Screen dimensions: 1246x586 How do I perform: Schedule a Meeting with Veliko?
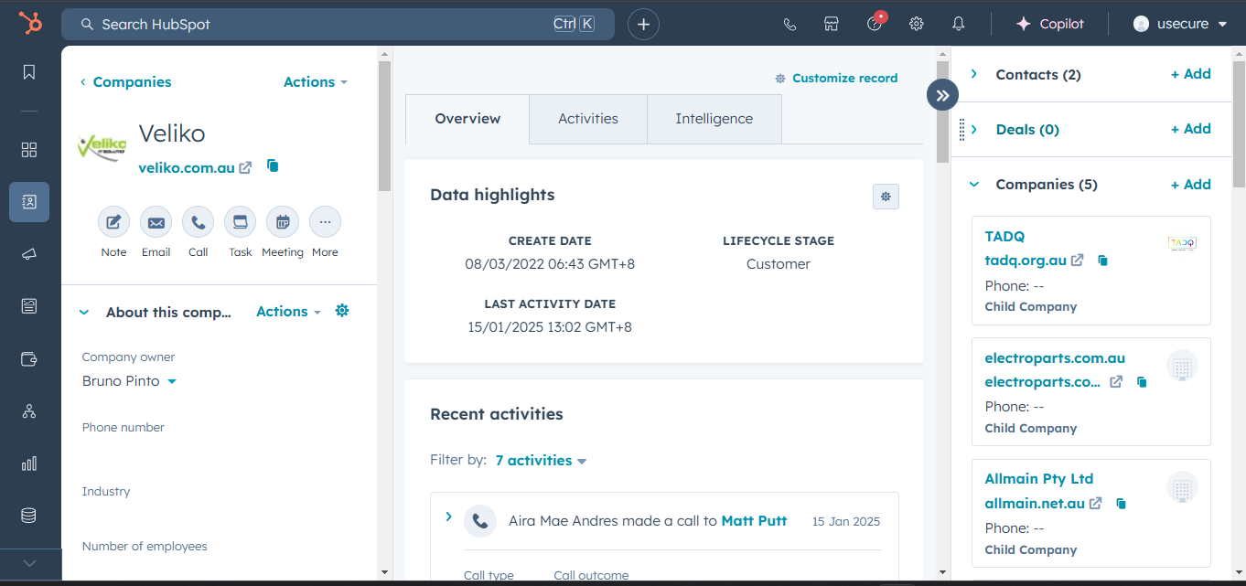pyautogui.click(x=283, y=222)
